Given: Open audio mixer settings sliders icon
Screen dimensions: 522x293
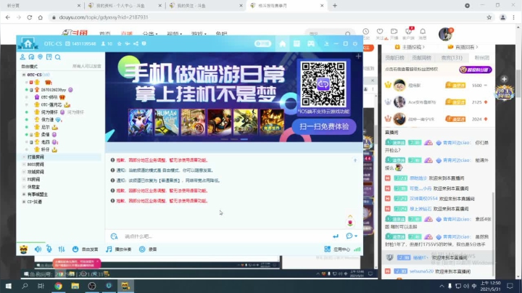Looking at the screenshot, I should pyautogui.click(x=61, y=249).
